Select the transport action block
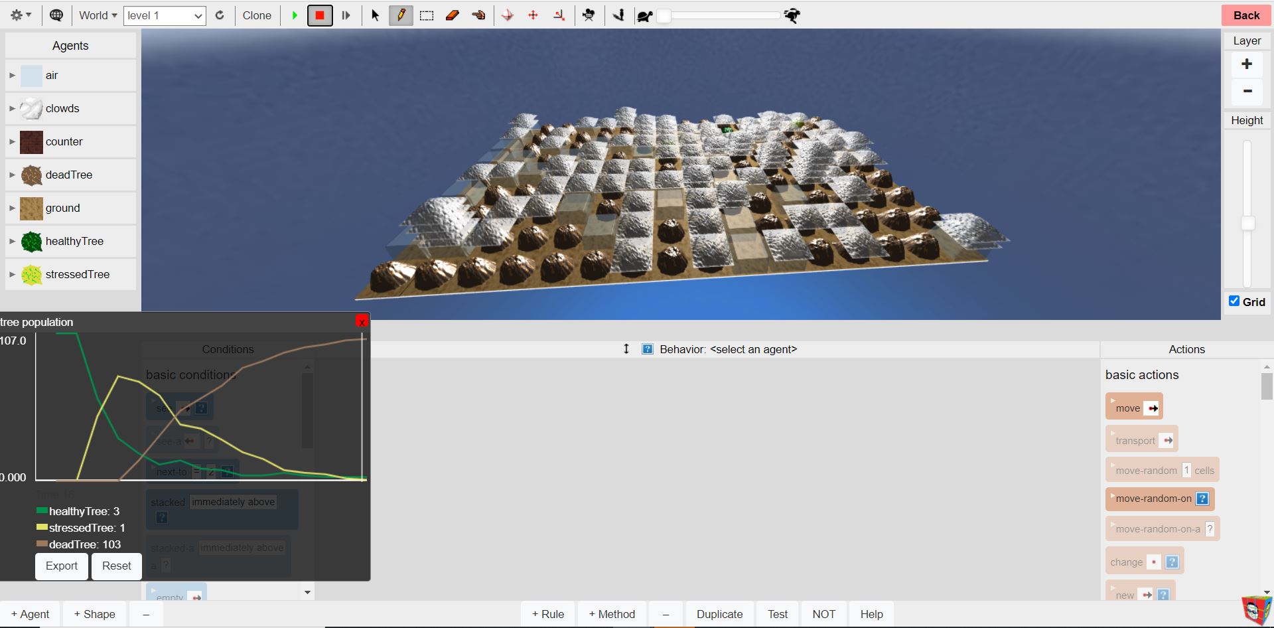Viewport: 1274px width, 628px height. click(x=1141, y=439)
